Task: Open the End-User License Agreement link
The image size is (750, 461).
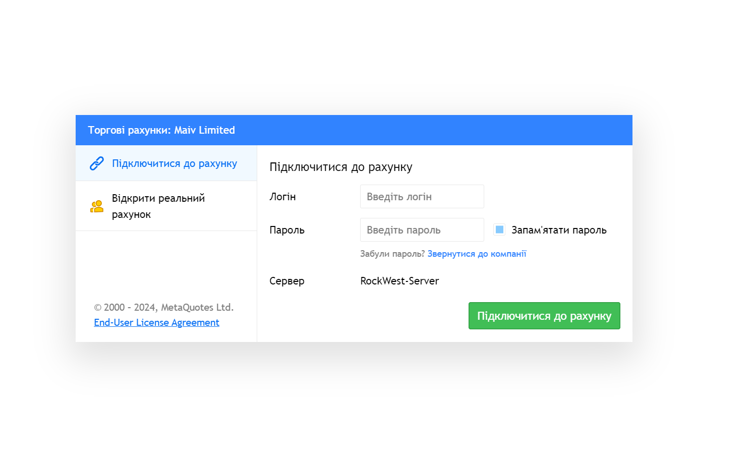Action: coord(156,322)
